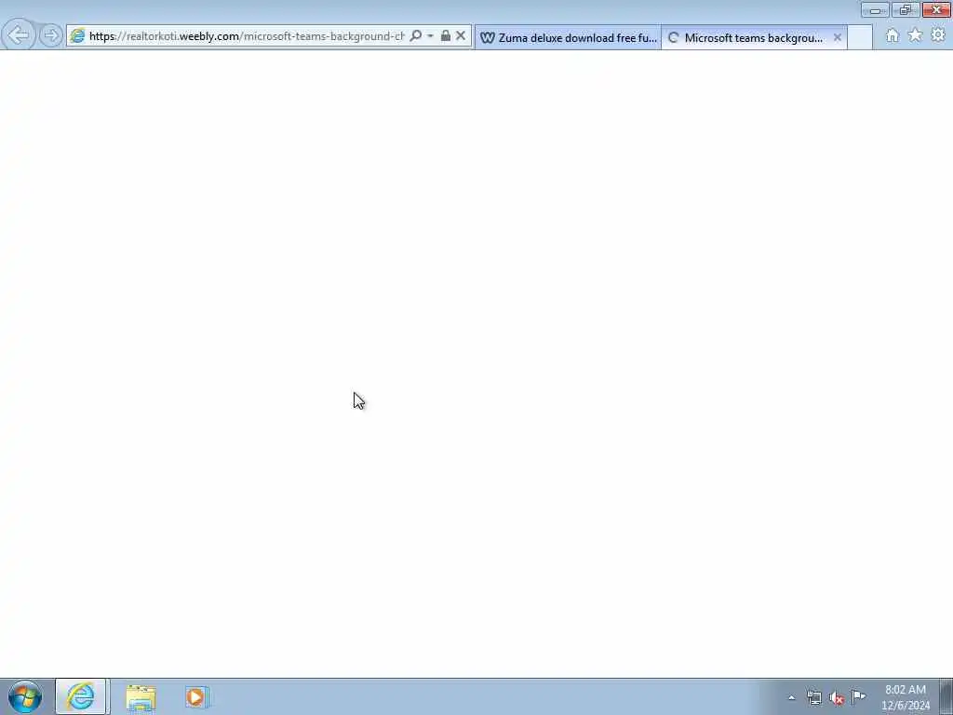Stop loading with the X button in address bar
This screenshot has width=953, height=715.
461,36
